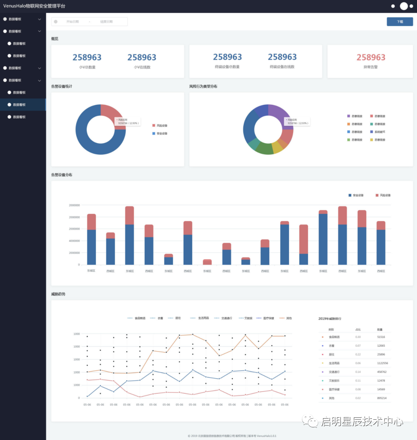This screenshot has height=440, width=417.
Task: Collapse the second sidebar menu chevron
Action: pyautogui.click(x=39, y=31)
